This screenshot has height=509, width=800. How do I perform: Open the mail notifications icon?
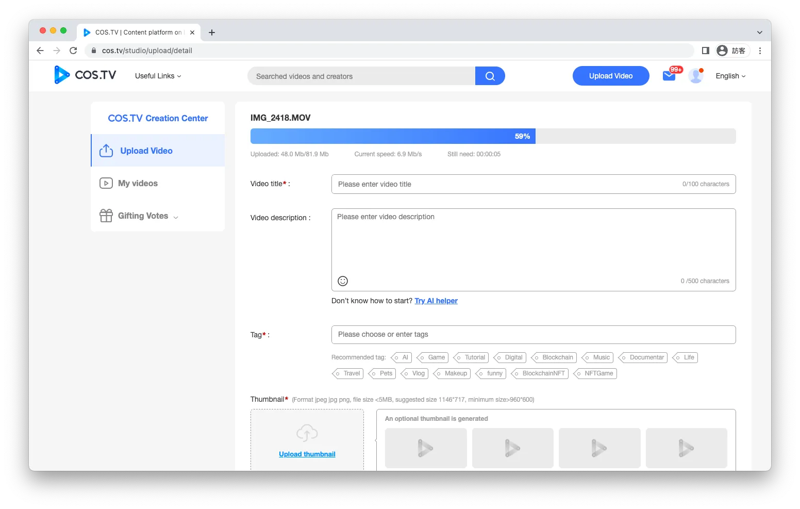coord(669,76)
